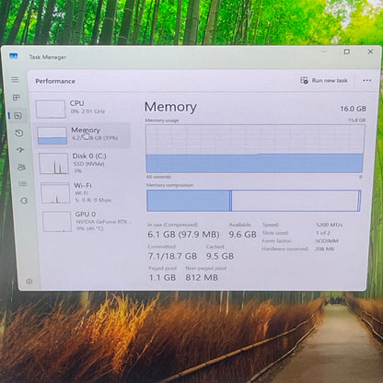This screenshot has width=383, height=383.
Task: Maximize the Task Manager window
Action: [x=346, y=52]
